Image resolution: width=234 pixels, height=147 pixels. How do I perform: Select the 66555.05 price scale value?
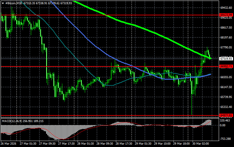(226, 77)
